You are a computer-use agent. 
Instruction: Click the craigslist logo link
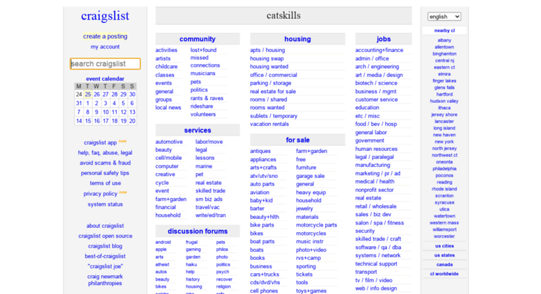[x=105, y=16]
